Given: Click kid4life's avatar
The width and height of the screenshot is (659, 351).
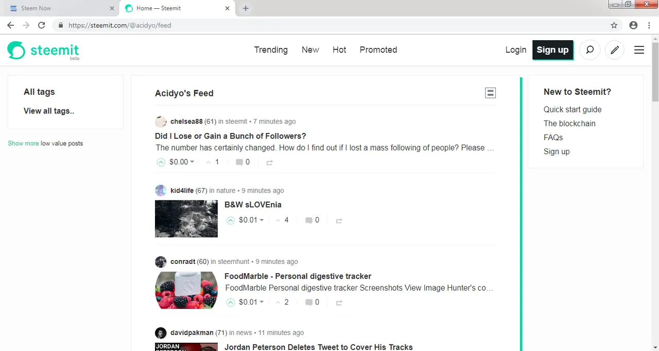Looking at the screenshot, I should coord(161,191).
